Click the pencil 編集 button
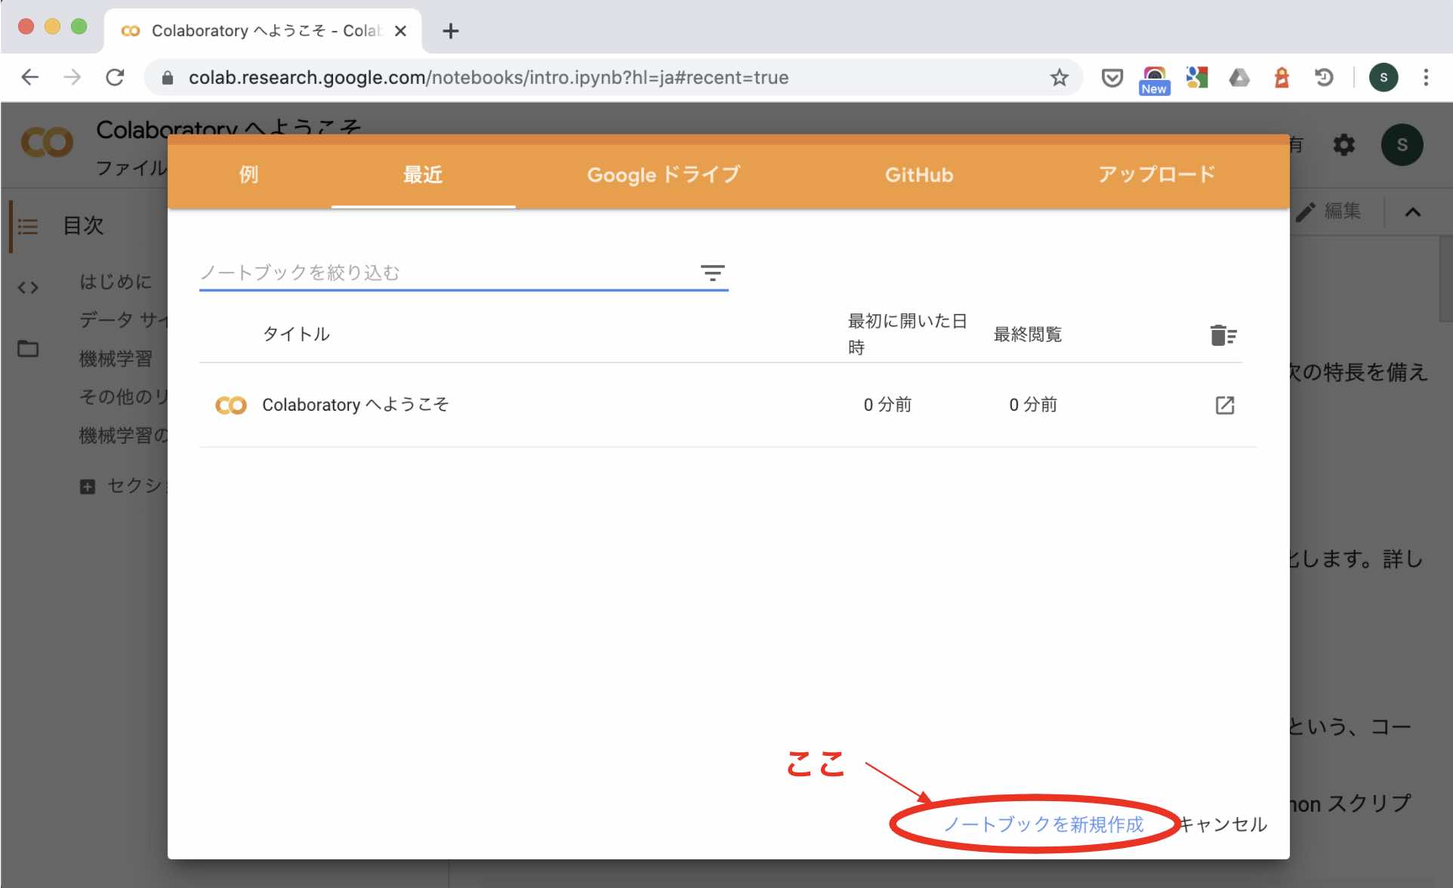The height and width of the screenshot is (888, 1453). point(1329,211)
